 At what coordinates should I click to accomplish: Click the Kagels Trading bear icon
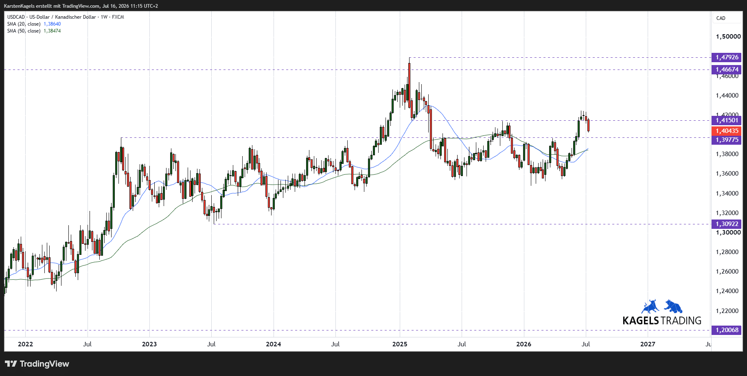(x=674, y=306)
